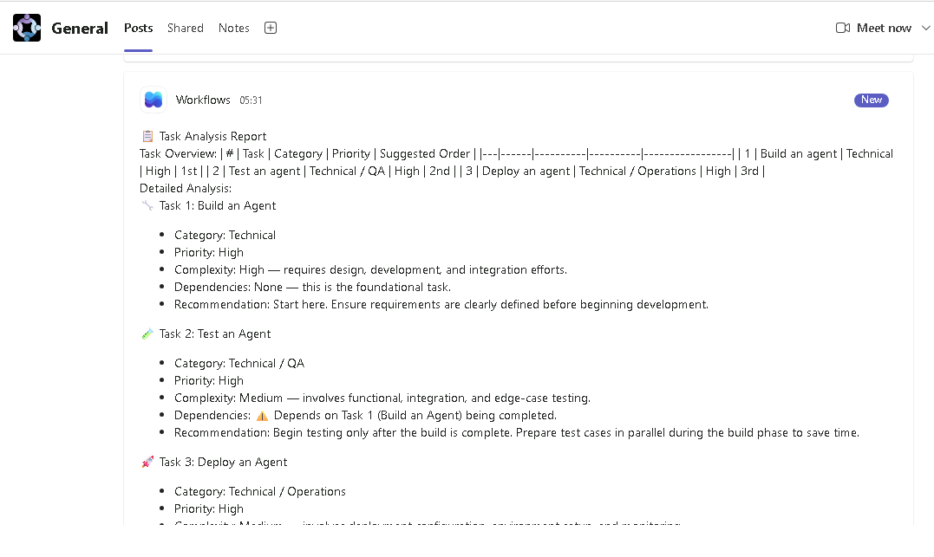The image size is (934, 557).
Task: Add a new tab with plus icon
Action: point(271,28)
